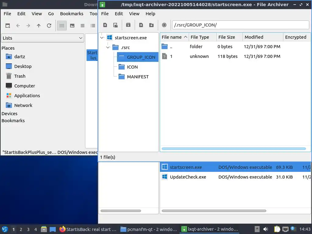
Task: Click archive path field /.rsrc/GROUP_ICON/
Action: point(240,25)
